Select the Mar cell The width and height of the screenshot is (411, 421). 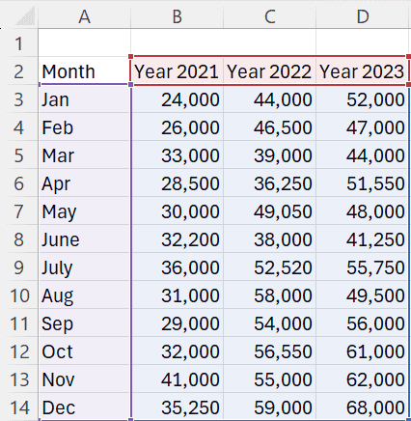(x=85, y=155)
